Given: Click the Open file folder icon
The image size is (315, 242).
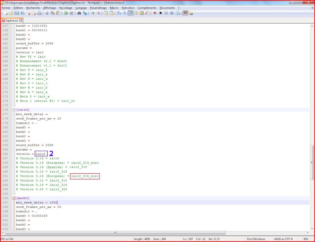Looking at the screenshot, I should click(x=11, y=13).
